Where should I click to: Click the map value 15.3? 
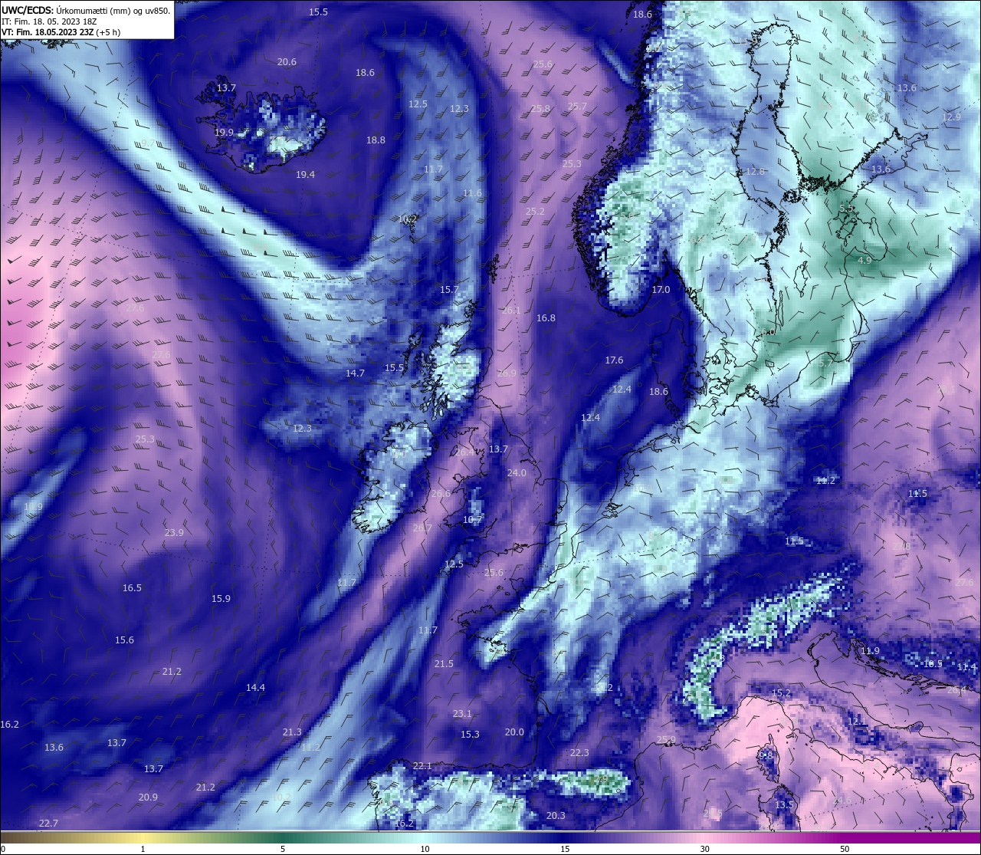(x=470, y=735)
